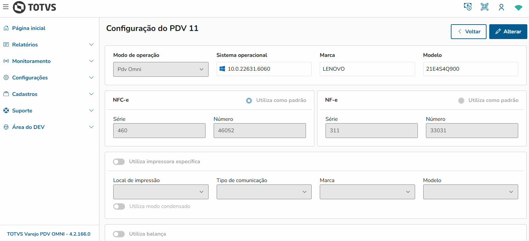Click the Configurações gear icon
Viewport: 529px width, 241px height.
click(6, 77)
